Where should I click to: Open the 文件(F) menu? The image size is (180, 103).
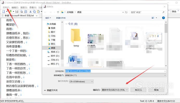click(x=6, y=8)
